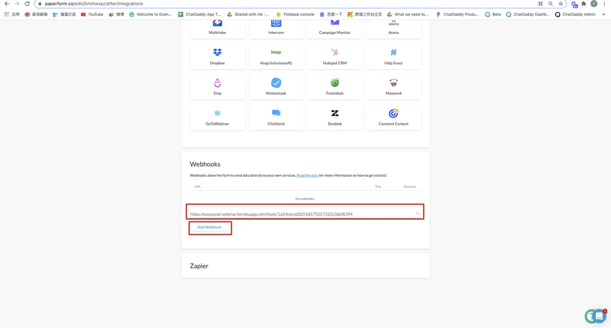Choose the Moosend integration

pos(393,87)
